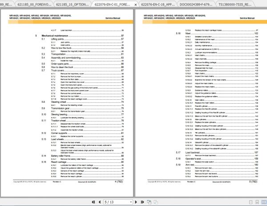Click the go to previous view icon
The width and height of the screenshot is (267, 206).
tap(149, 202)
